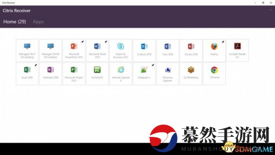Open Skype for Business 2015
Image resolution: width=275 pixels, height=155 pixels.
point(121,50)
